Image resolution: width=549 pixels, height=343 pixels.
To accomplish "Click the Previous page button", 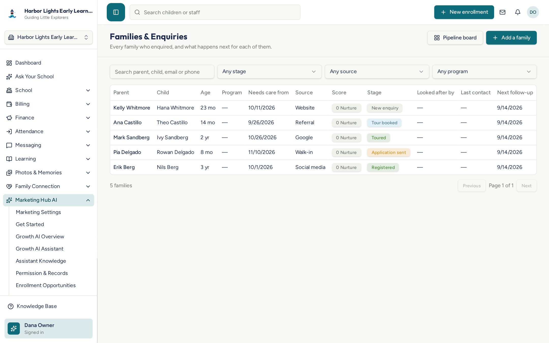I will click(x=472, y=186).
